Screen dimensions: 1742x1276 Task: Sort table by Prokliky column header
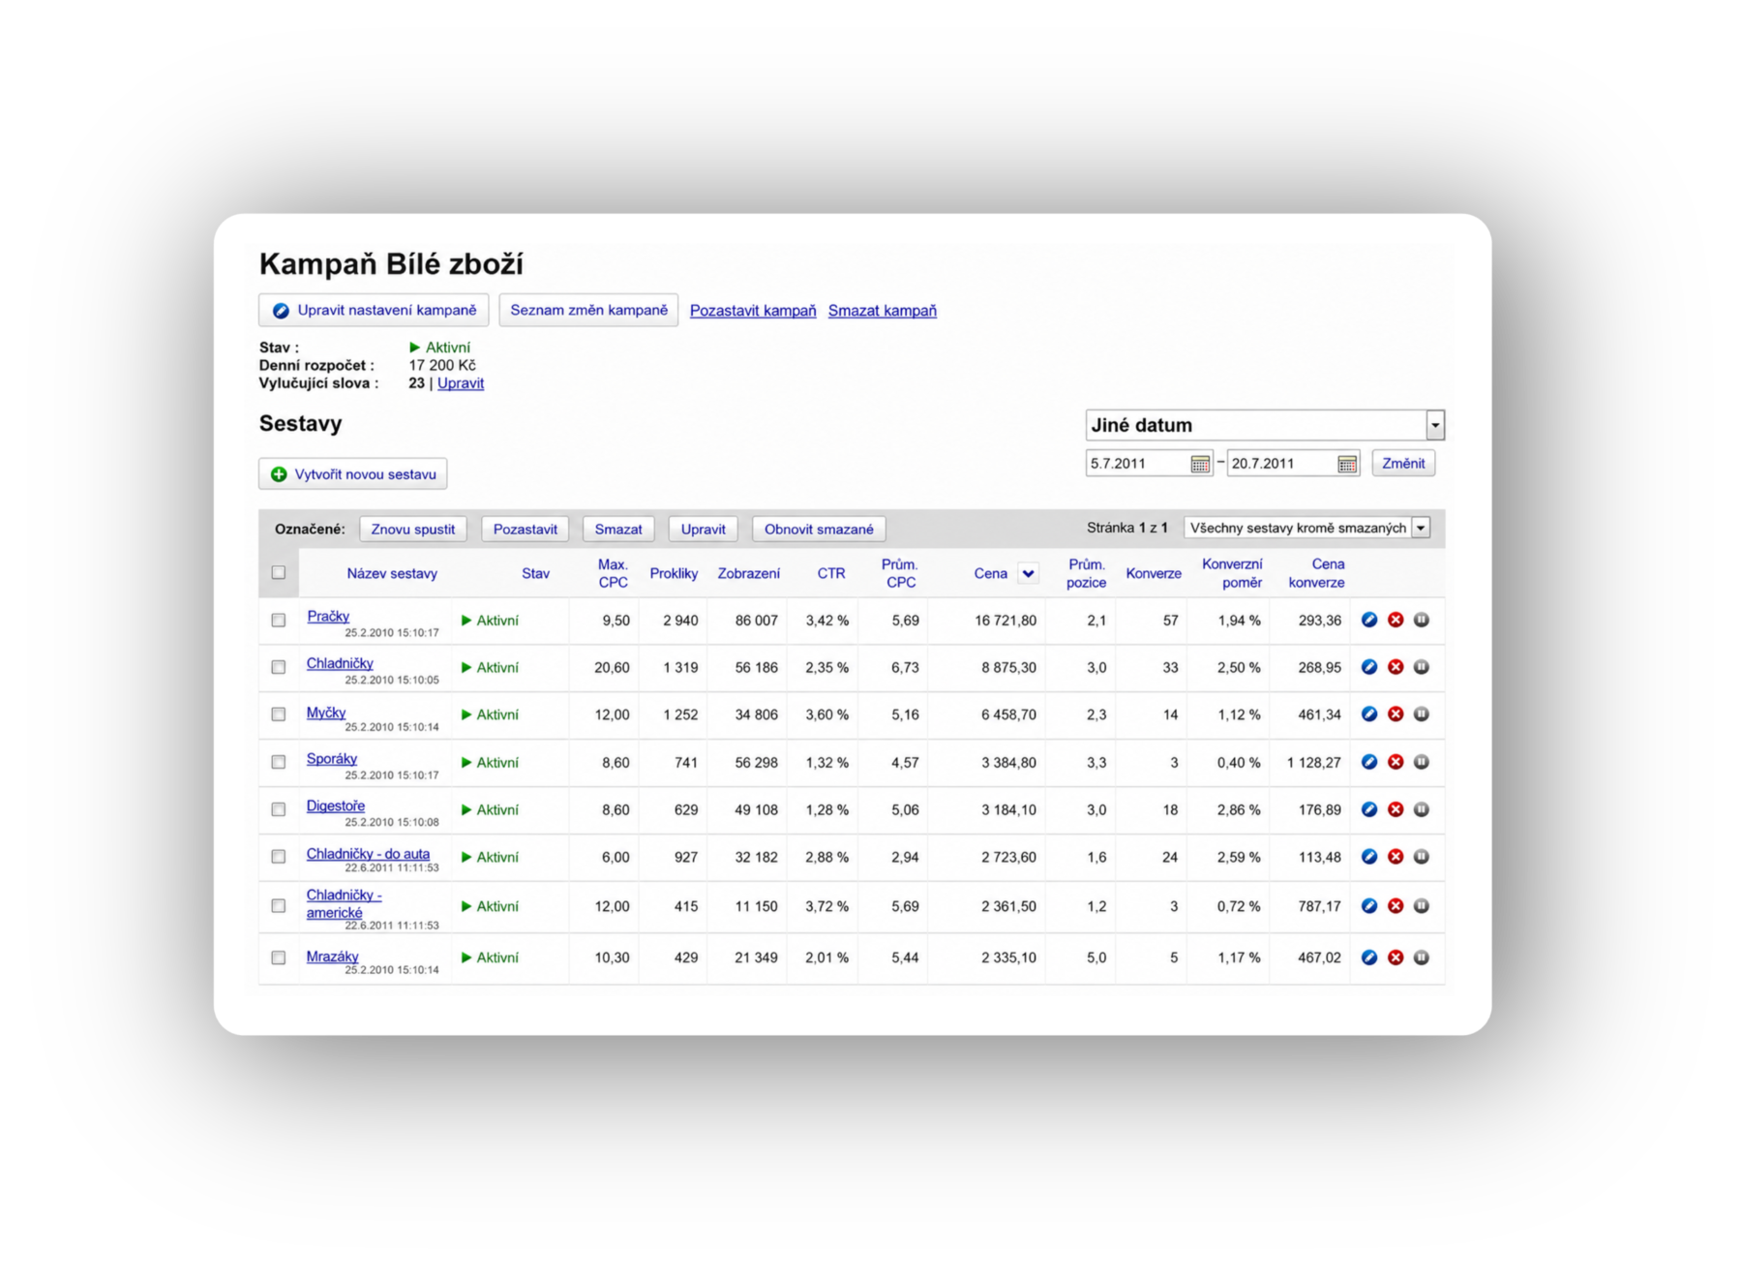pyautogui.click(x=674, y=573)
